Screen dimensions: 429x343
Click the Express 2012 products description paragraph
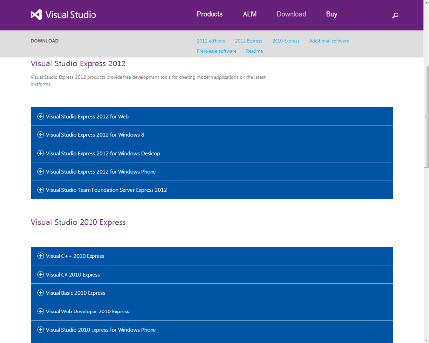(148, 81)
